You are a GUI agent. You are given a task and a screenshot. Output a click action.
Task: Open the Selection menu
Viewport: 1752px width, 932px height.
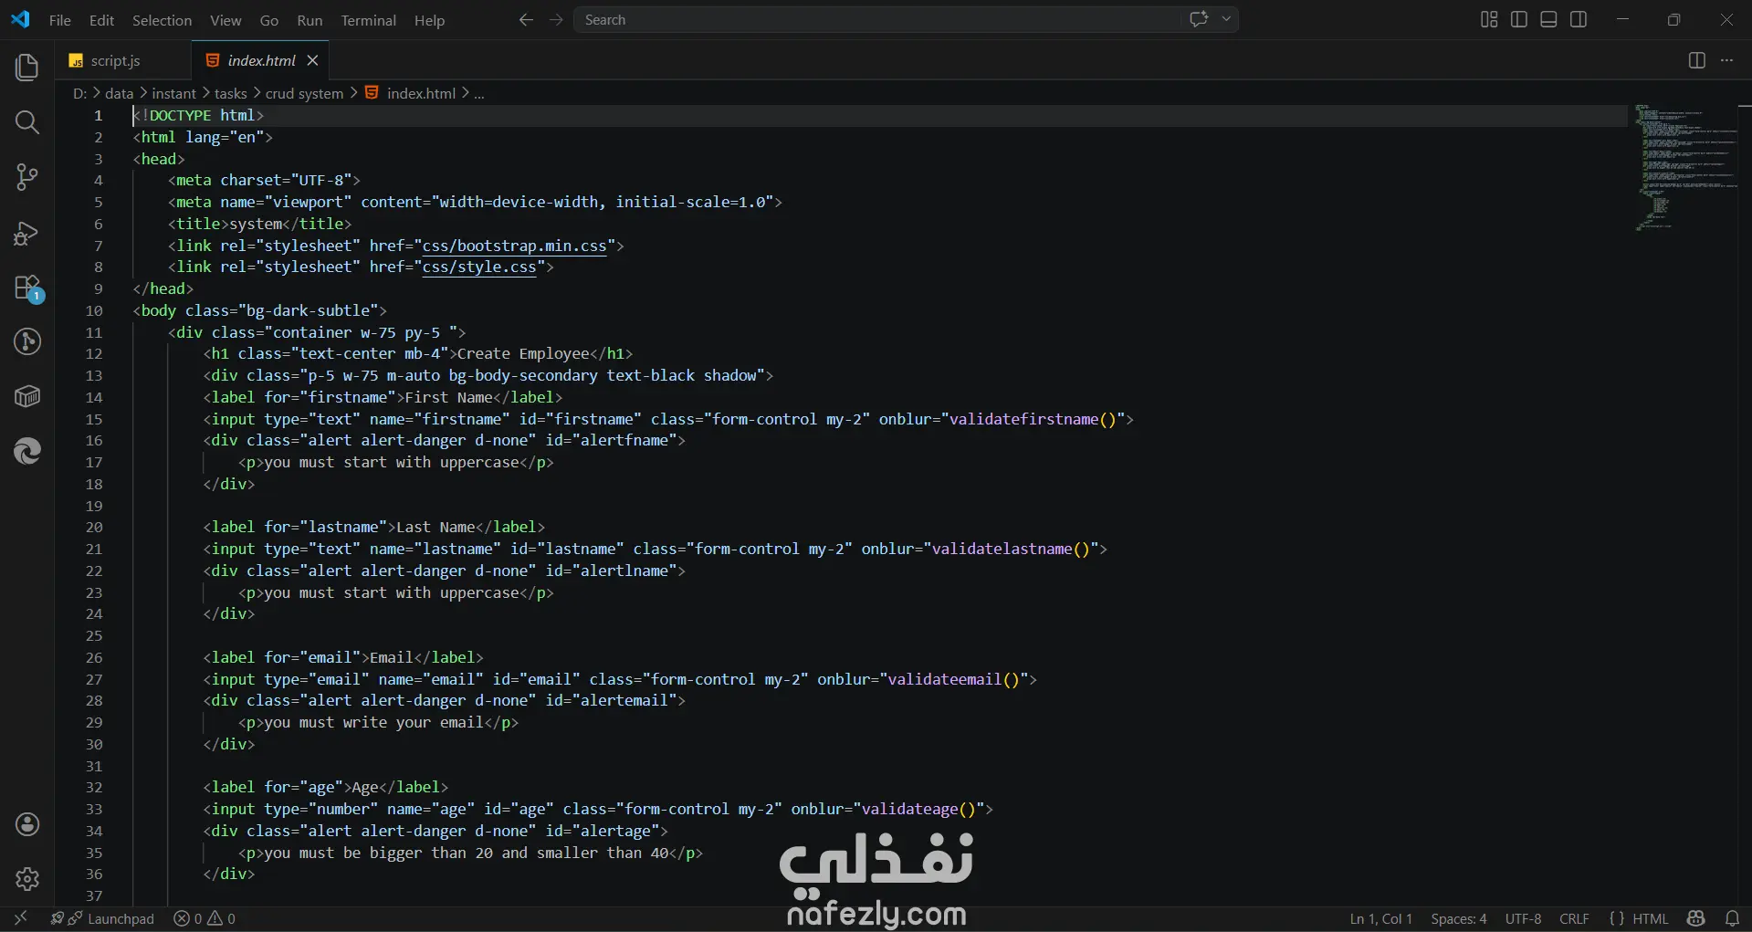click(x=162, y=20)
